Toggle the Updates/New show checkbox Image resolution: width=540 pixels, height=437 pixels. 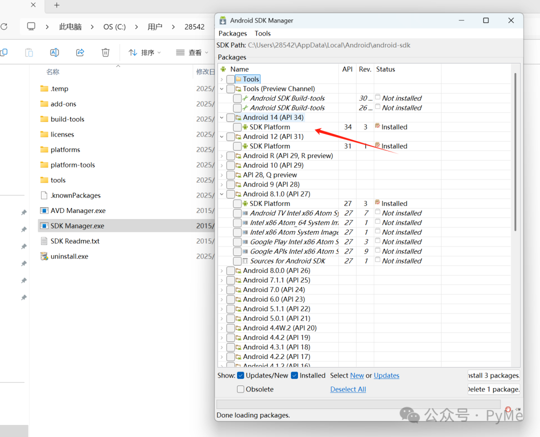pos(240,375)
